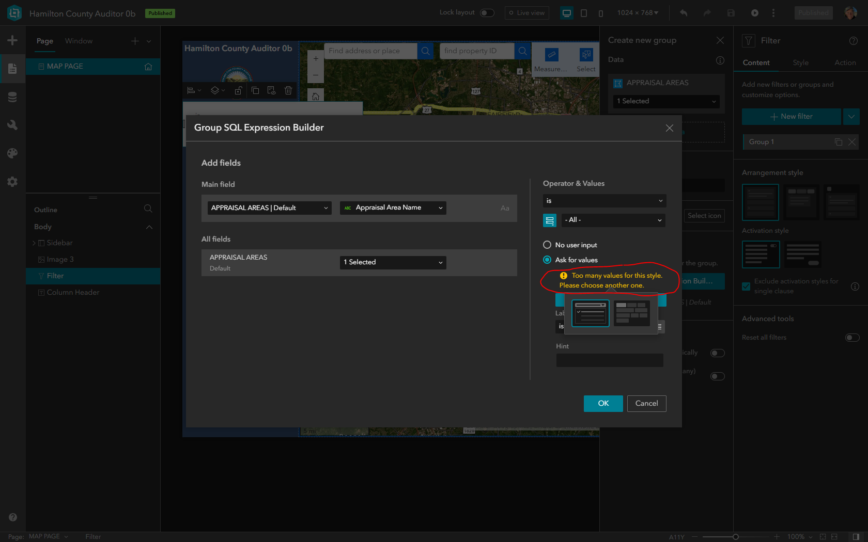Open the Style tab in the Filter panel
The height and width of the screenshot is (542, 868).
800,62
